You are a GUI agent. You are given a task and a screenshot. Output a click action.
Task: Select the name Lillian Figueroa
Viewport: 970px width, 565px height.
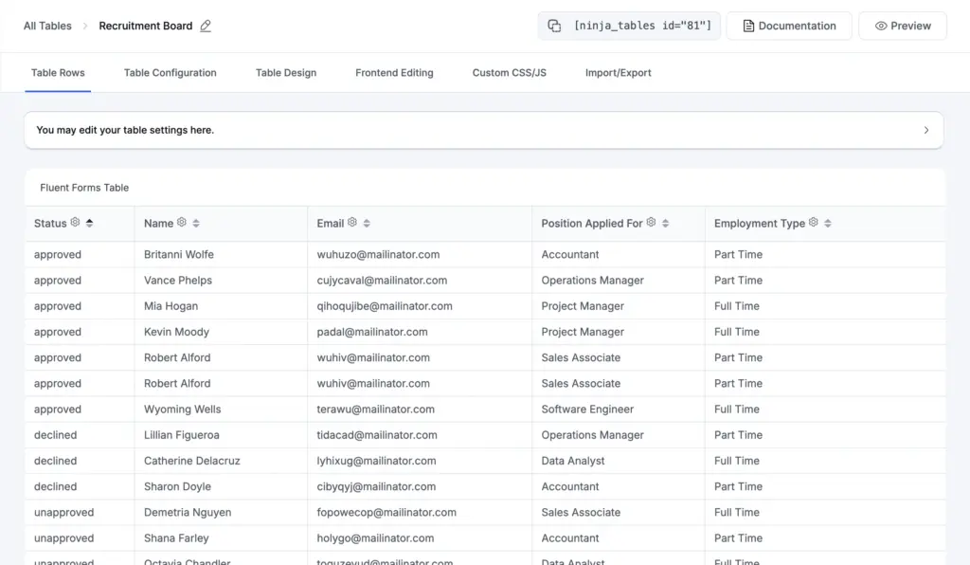(x=181, y=435)
